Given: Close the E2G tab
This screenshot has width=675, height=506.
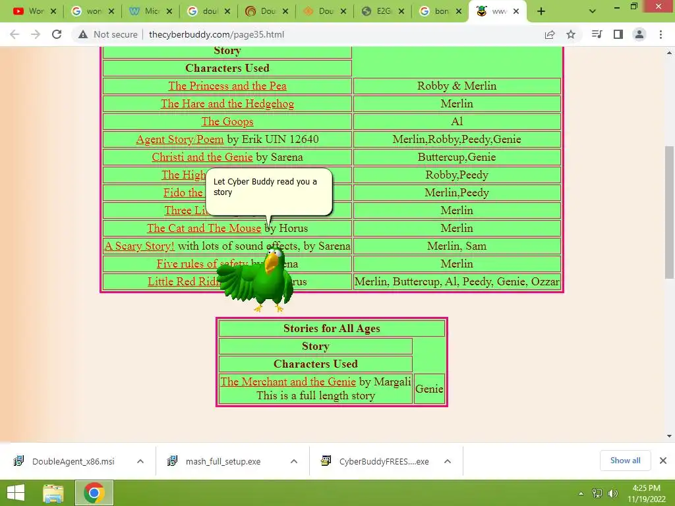Looking at the screenshot, I should tap(401, 11).
